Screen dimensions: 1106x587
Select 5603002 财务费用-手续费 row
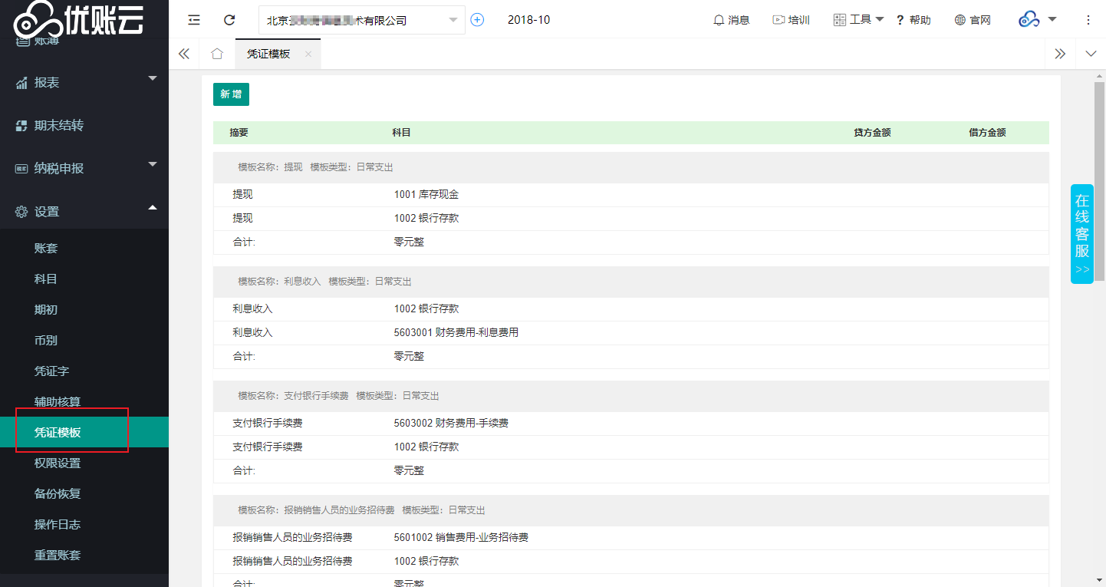631,424
